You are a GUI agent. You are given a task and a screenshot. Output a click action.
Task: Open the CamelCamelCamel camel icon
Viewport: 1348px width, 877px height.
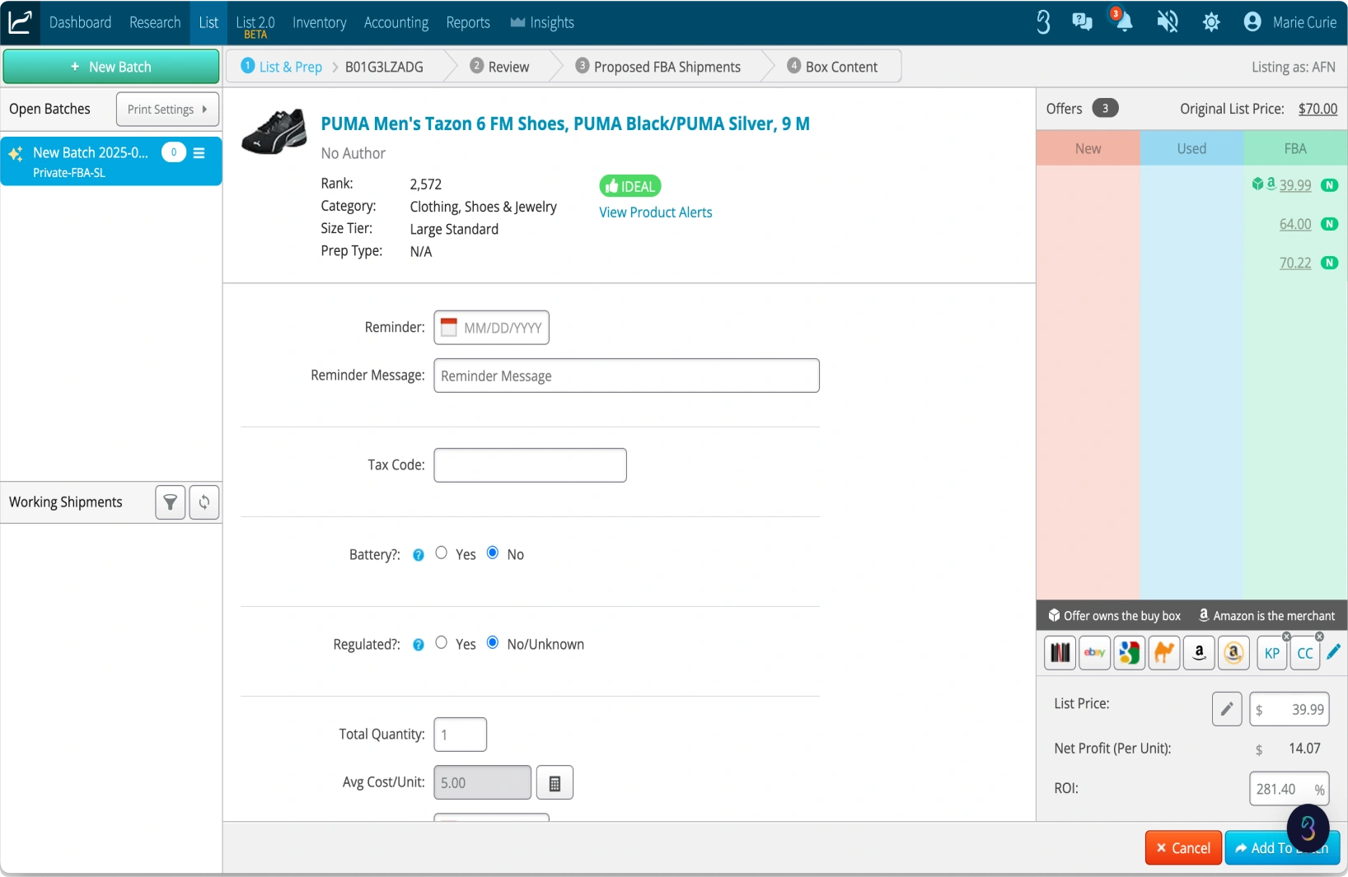(1163, 653)
